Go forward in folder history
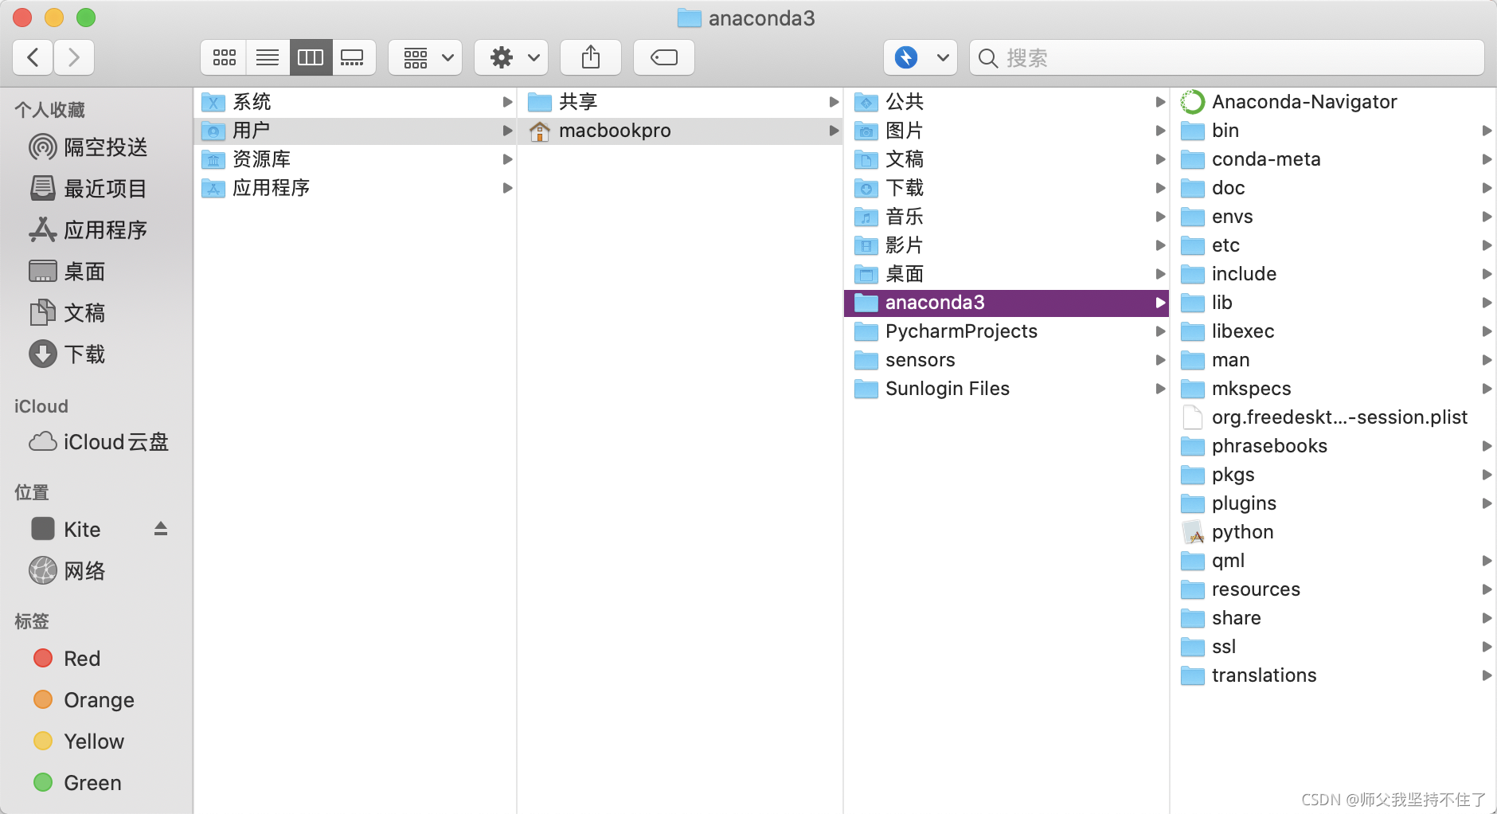1497x814 pixels. (x=74, y=57)
